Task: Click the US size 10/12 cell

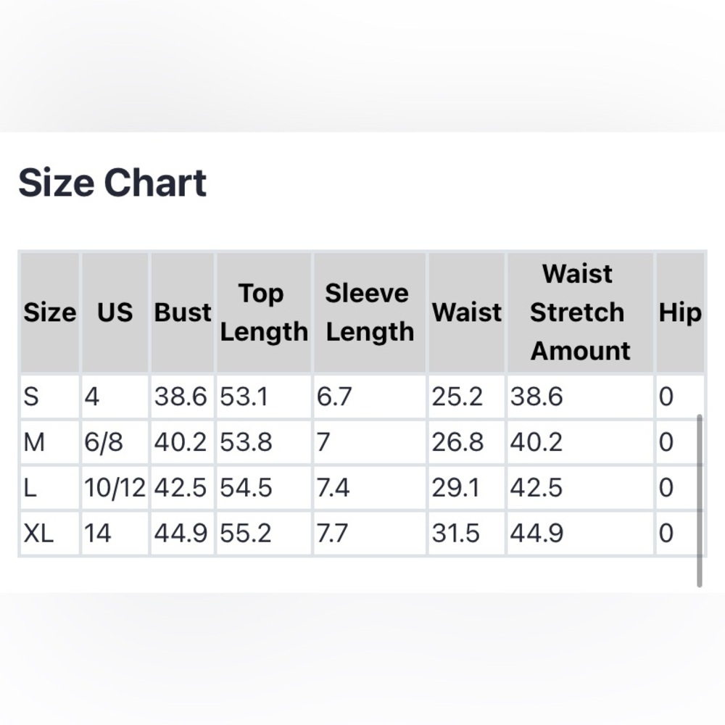Action: 115,488
